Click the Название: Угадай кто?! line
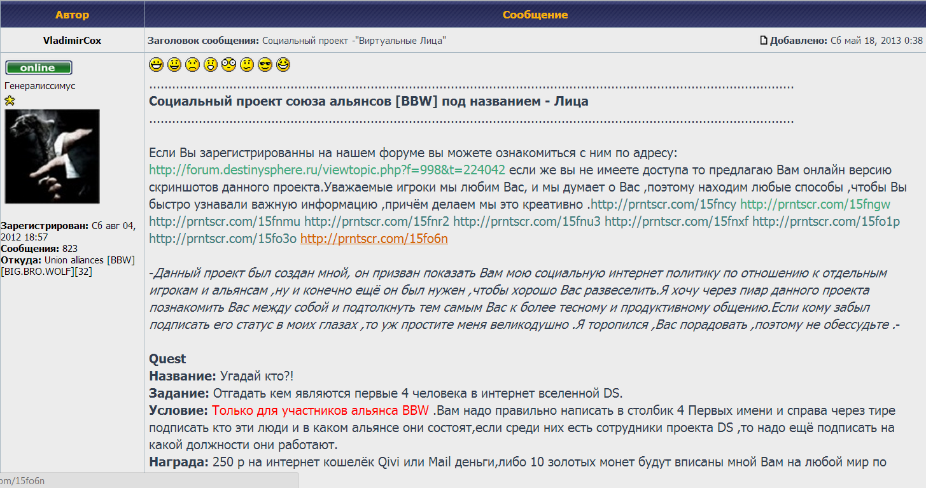The image size is (926, 488). point(221,376)
